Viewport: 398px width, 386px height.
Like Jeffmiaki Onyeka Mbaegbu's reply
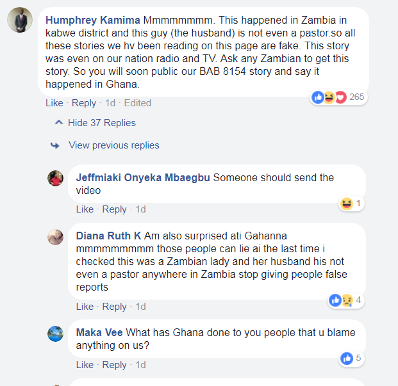[85, 209]
